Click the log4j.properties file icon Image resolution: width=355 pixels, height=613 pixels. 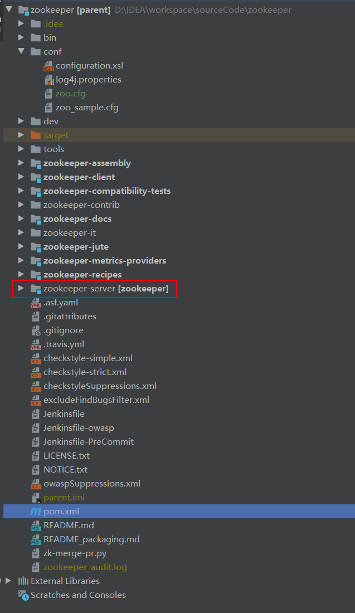48,80
